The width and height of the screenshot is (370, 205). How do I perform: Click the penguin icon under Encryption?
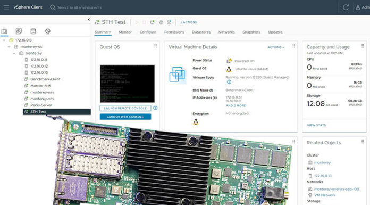coord(196,122)
